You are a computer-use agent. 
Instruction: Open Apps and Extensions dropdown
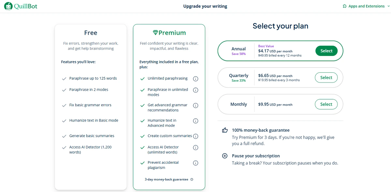(x=364, y=6)
